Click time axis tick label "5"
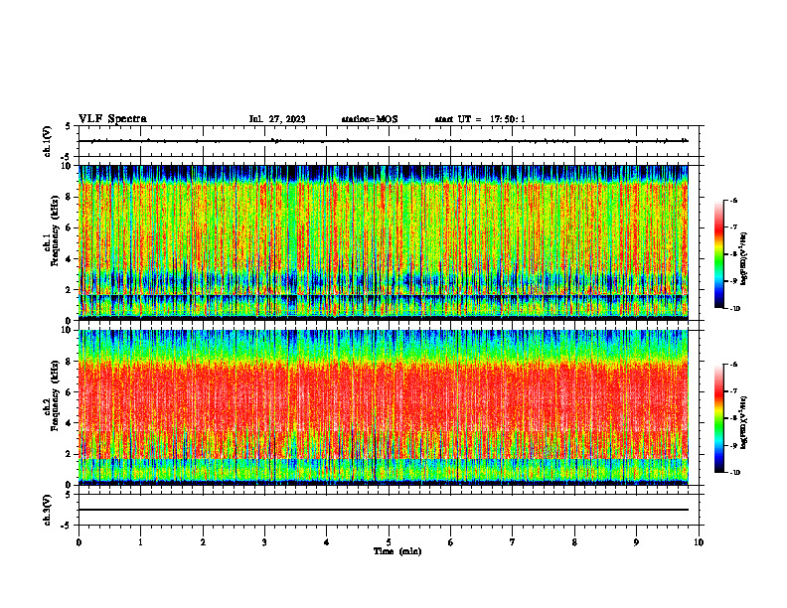The height and width of the screenshot is (608, 787). point(389,542)
